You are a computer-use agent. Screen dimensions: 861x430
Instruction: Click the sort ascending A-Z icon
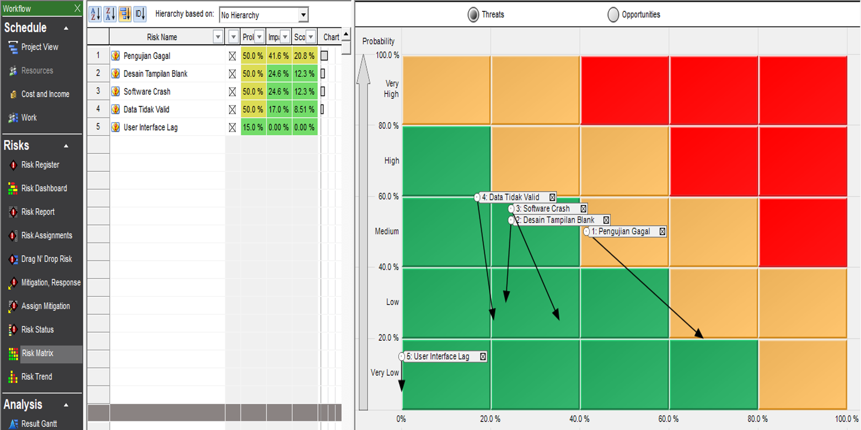[x=95, y=14]
